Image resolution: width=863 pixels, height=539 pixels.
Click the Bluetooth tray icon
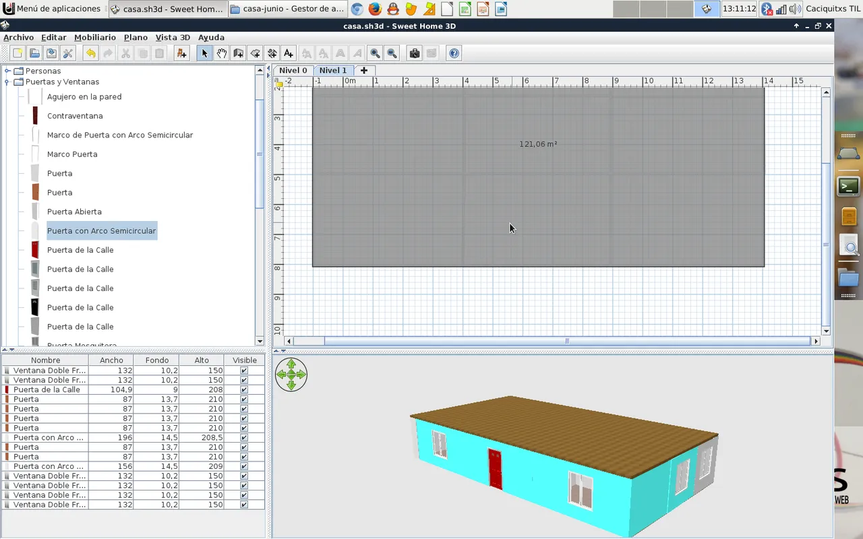coord(767,9)
